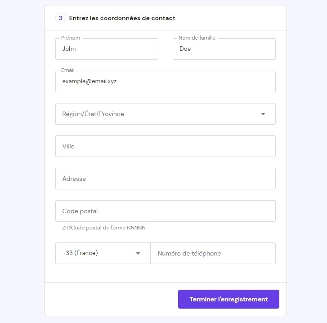Click into the Email input field
This screenshot has height=323, width=327.
tap(165, 81)
